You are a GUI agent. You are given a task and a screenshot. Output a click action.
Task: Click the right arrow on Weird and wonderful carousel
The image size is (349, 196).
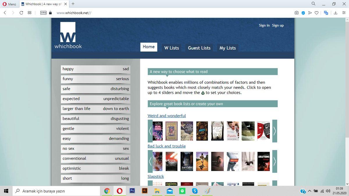[274, 131]
